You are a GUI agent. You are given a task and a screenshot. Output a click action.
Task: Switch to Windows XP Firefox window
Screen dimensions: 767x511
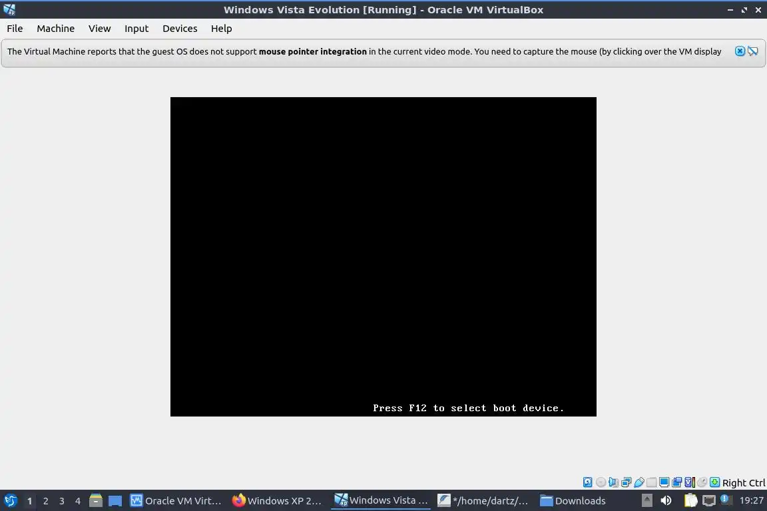(x=278, y=501)
